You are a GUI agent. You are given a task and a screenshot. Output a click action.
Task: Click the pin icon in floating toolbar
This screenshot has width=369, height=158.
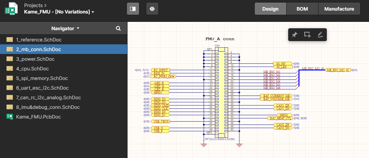tap(294, 35)
